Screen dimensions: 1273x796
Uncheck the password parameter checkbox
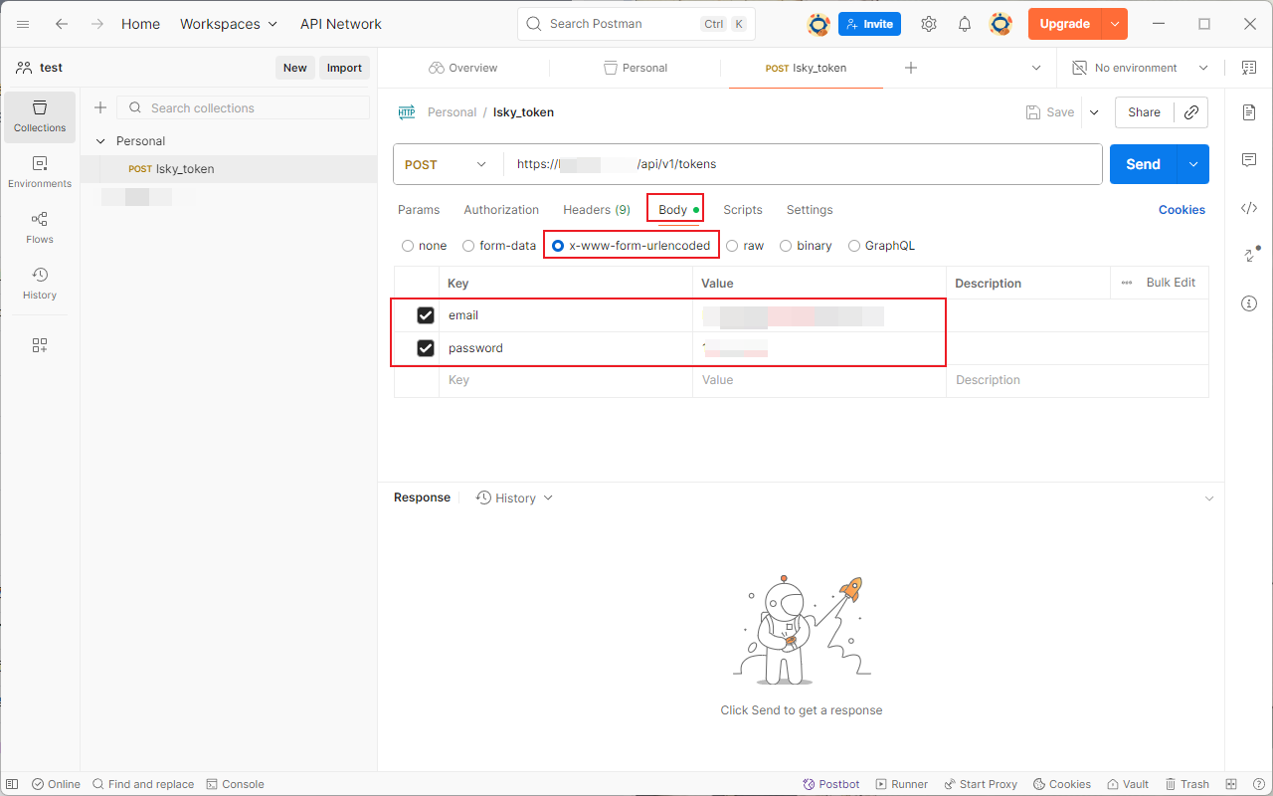(426, 348)
